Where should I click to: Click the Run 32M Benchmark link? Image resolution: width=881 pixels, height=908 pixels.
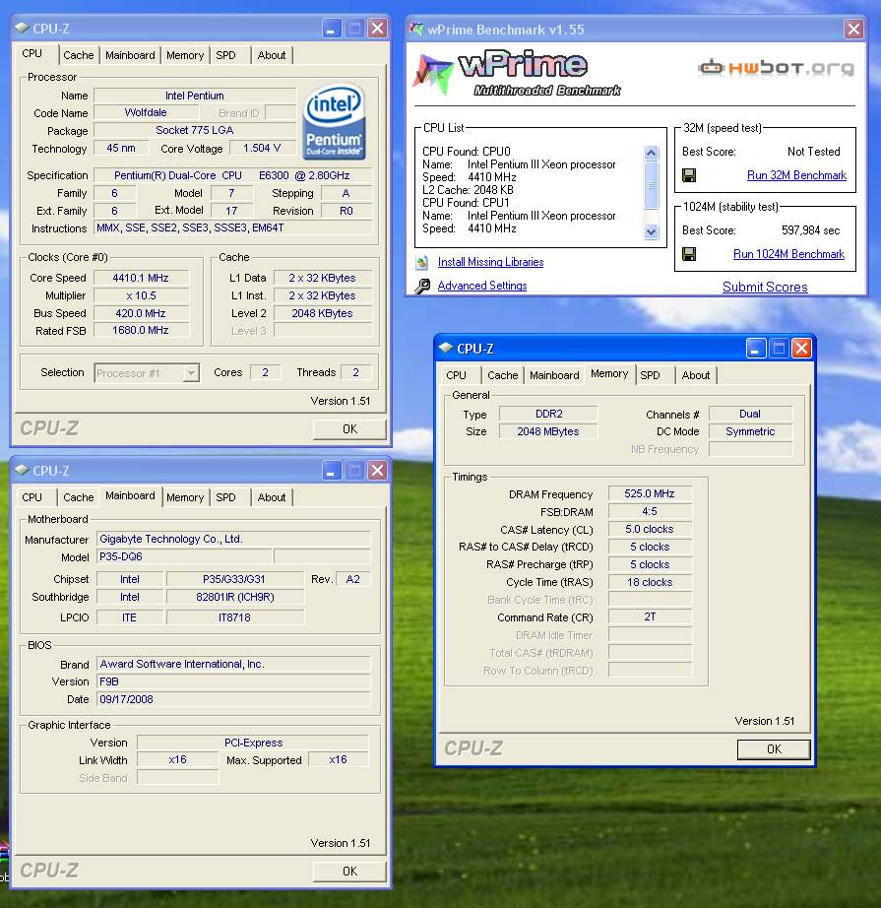pyautogui.click(x=796, y=175)
